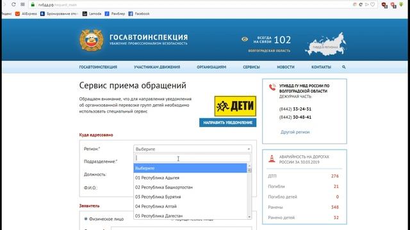Click the green padlock security icon
This screenshot has height=230, width=410.
pos(33,4)
